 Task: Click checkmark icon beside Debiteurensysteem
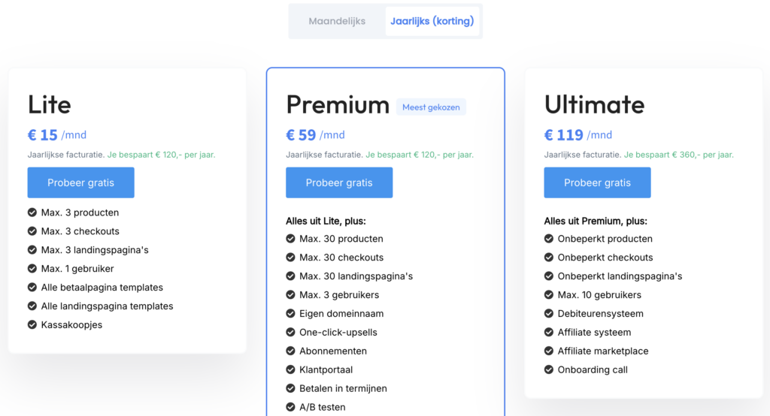[x=549, y=314]
